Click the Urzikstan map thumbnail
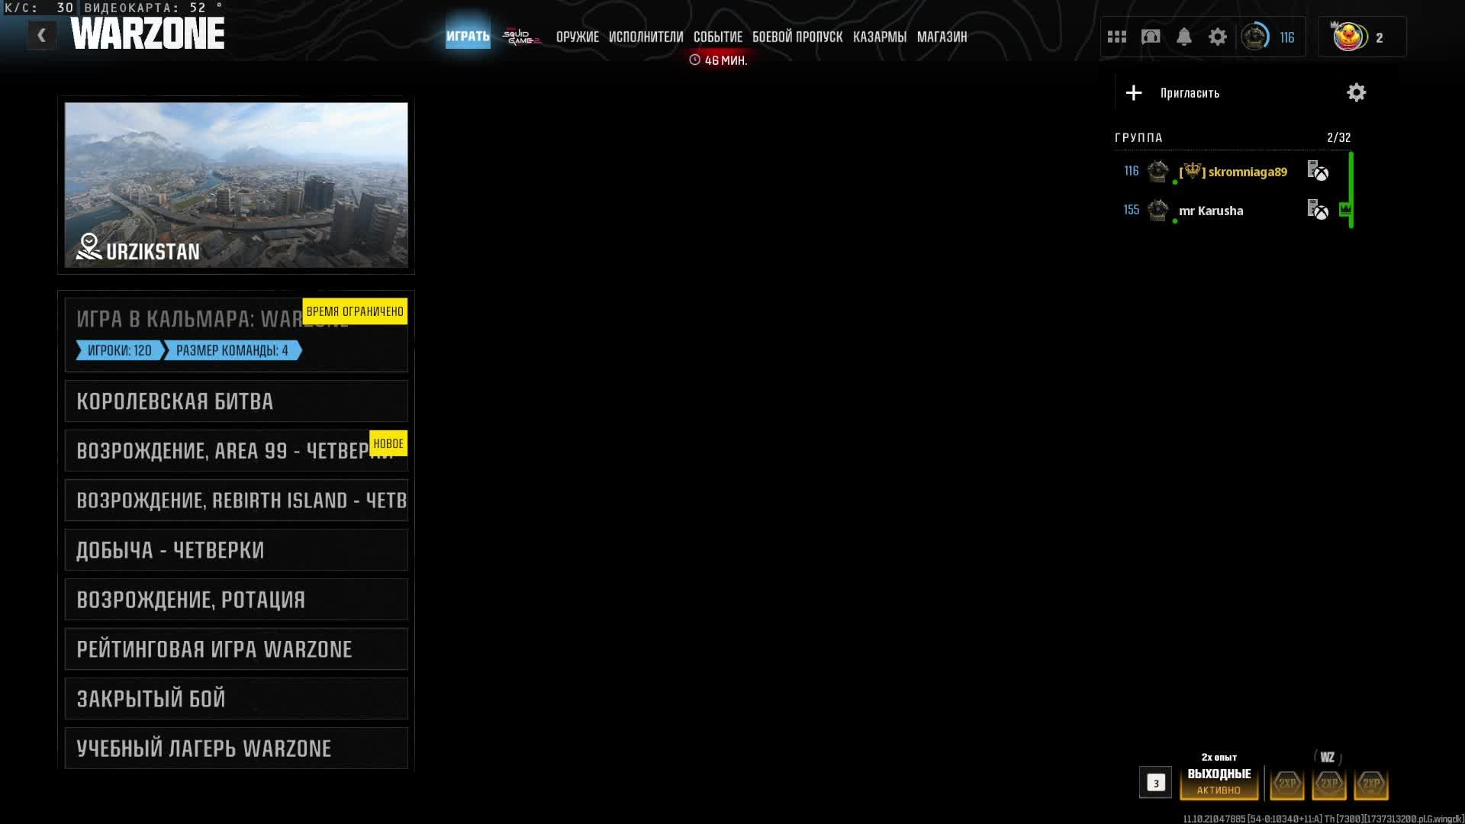 pos(237,185)
